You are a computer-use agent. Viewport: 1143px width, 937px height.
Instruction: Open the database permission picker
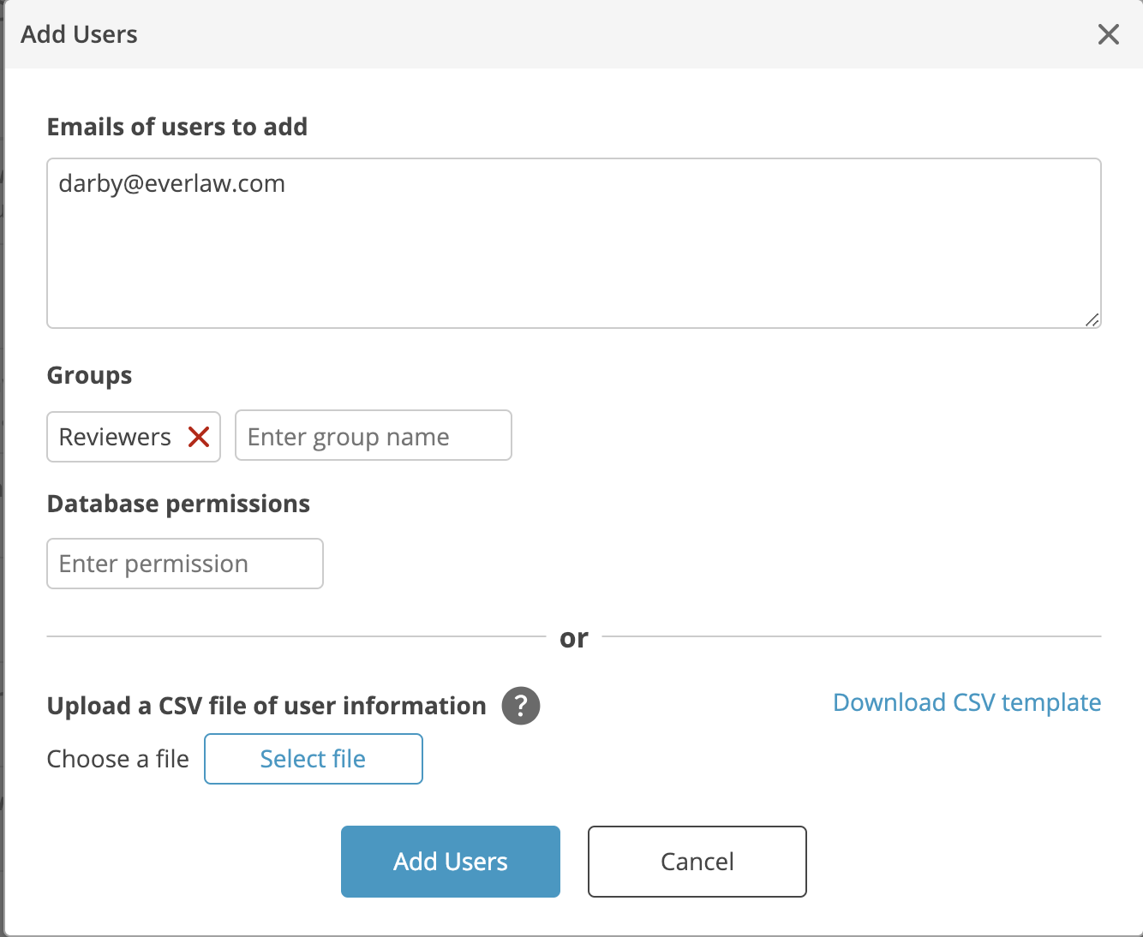184,563
